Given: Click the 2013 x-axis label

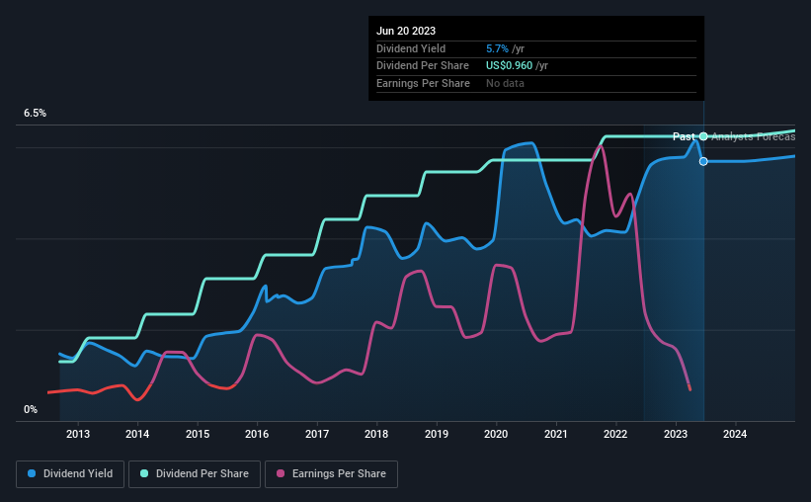Looking at the screenshot, I should tap(78, 434).
